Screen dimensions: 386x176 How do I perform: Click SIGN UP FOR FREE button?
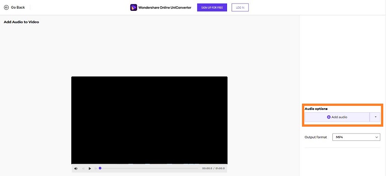tap(212, 8)
